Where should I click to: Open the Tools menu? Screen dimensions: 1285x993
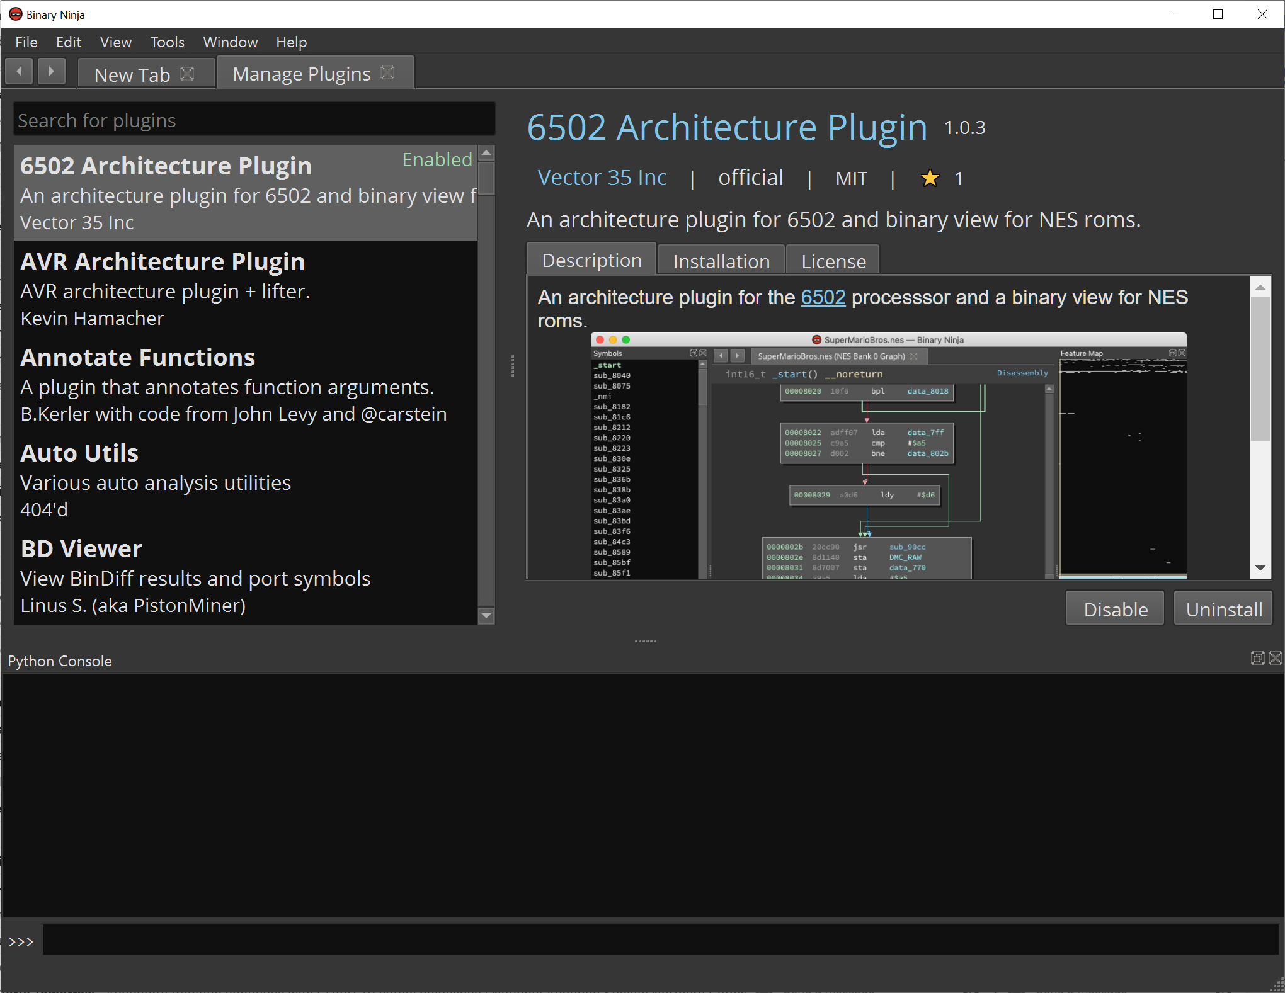point(167,42)
